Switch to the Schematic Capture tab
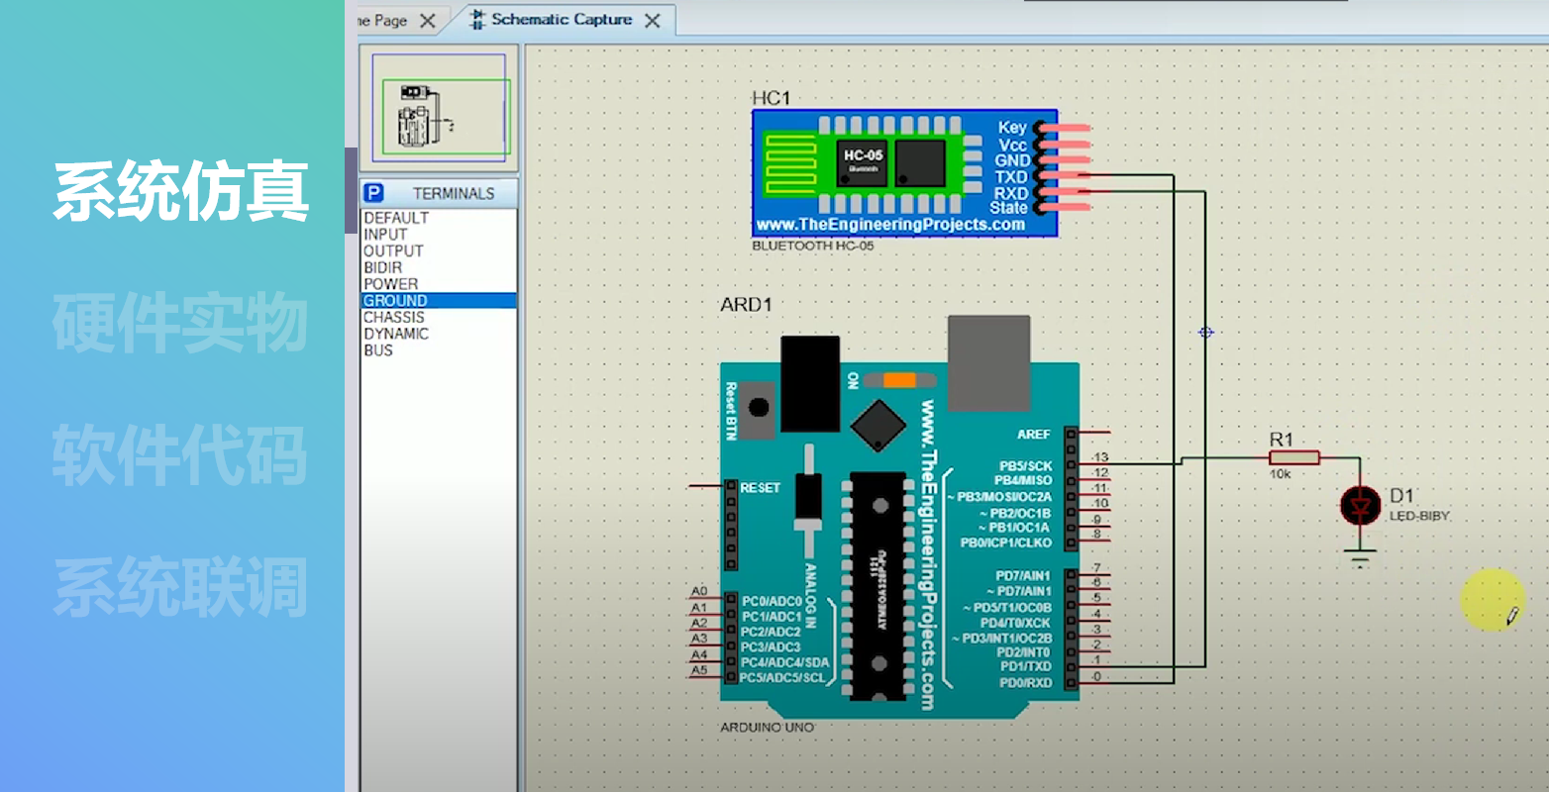 (x=561, y=20)
